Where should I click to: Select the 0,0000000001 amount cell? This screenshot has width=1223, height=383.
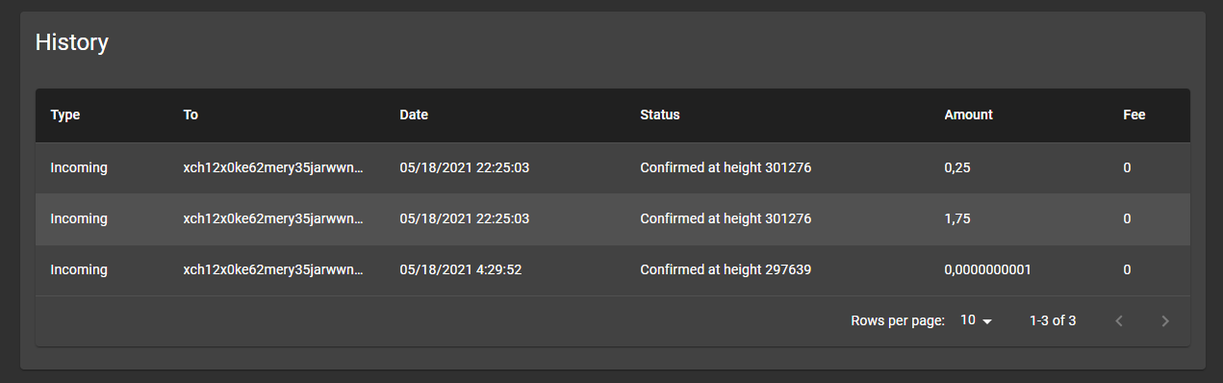987,269
